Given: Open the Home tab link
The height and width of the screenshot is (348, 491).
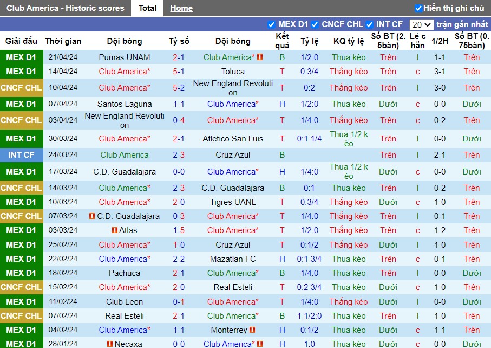Looking at the screenshot, I should coord(181,8).
